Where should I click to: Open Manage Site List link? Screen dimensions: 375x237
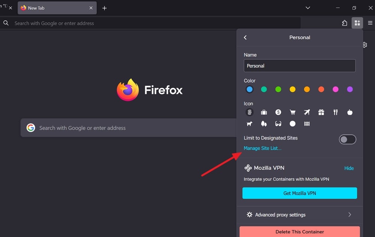coord(262,148)
